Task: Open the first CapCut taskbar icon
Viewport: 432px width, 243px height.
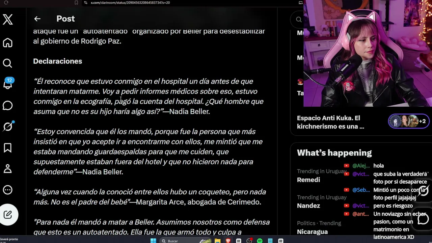Action: pos(239,241)
